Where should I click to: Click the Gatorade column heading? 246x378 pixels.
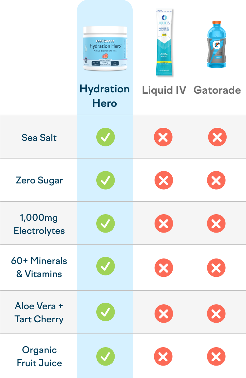217,90
